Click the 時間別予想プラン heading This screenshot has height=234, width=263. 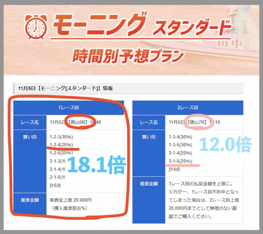pyautogui.click(x=128, y=56)
